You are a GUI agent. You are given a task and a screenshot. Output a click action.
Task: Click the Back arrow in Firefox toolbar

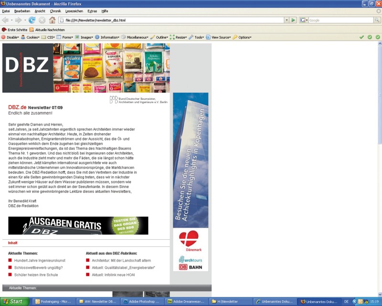[5, 20]
